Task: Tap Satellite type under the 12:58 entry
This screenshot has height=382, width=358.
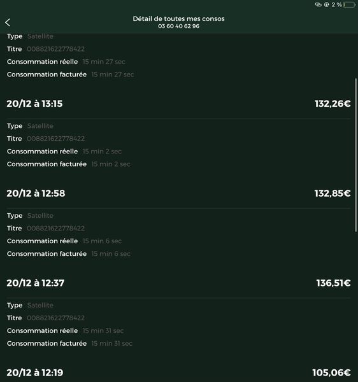Action: click(40, 216)
